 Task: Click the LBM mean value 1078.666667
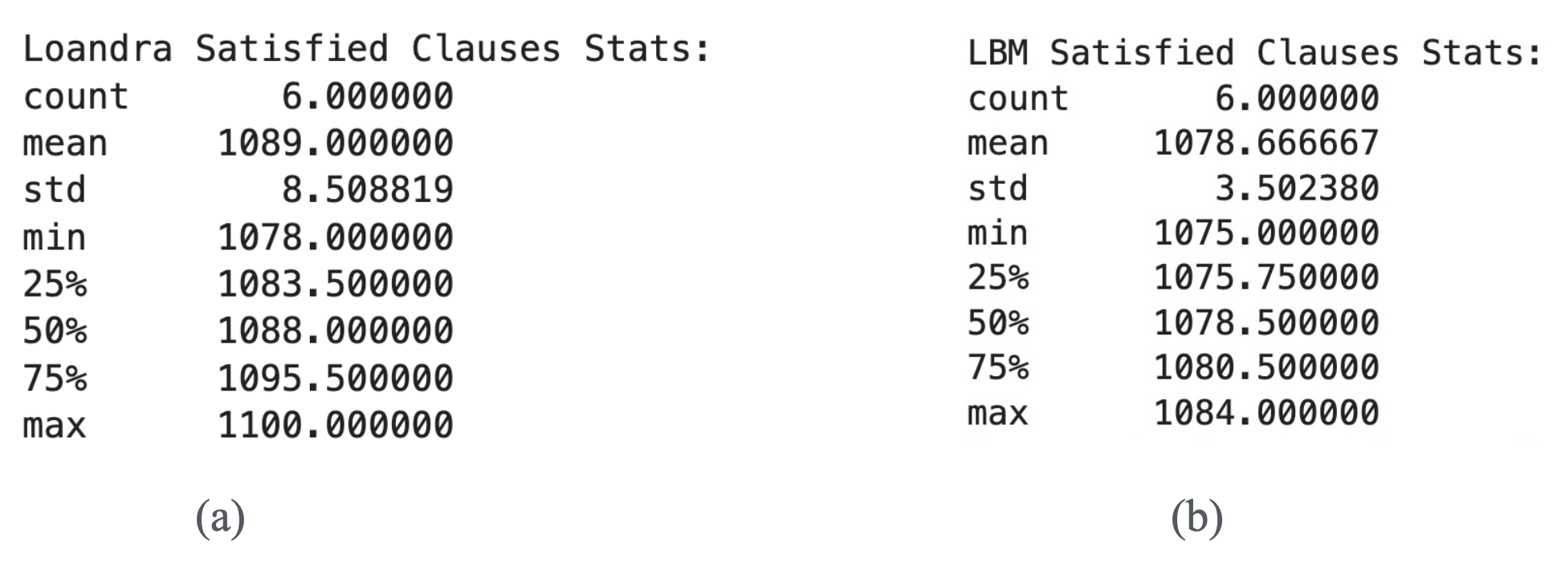pyautogui.click(x=1266, y=144)
